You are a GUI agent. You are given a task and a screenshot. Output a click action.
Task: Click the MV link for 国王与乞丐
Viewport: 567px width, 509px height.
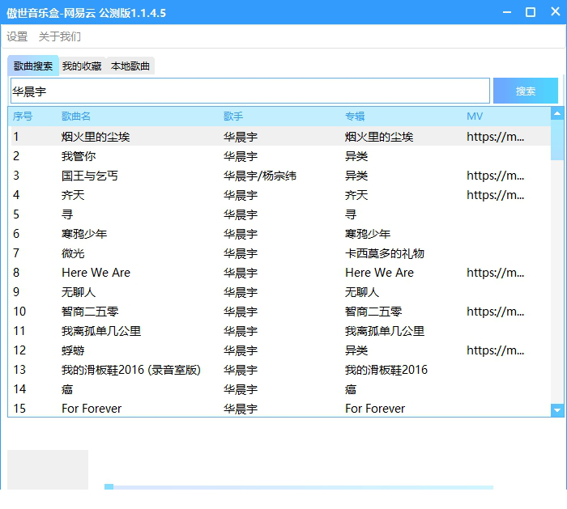click(x=496, y=176)
